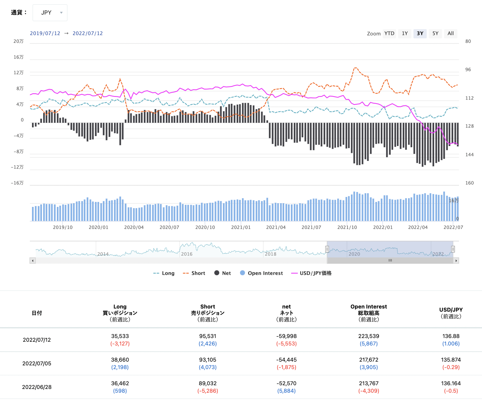Click the Short 売りポジション column header
This screenshot has width=482, height=402.
point(208,313)
